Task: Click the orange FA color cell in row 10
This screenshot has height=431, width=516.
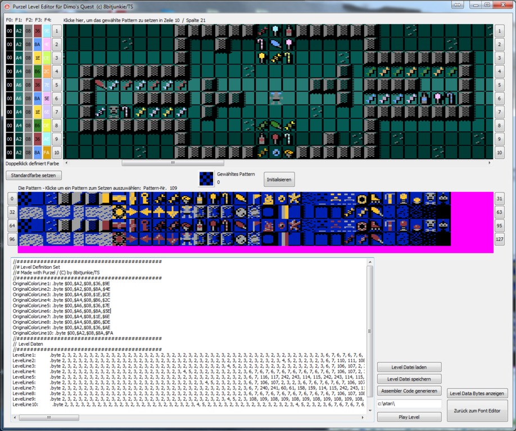Action: point(46,152)
